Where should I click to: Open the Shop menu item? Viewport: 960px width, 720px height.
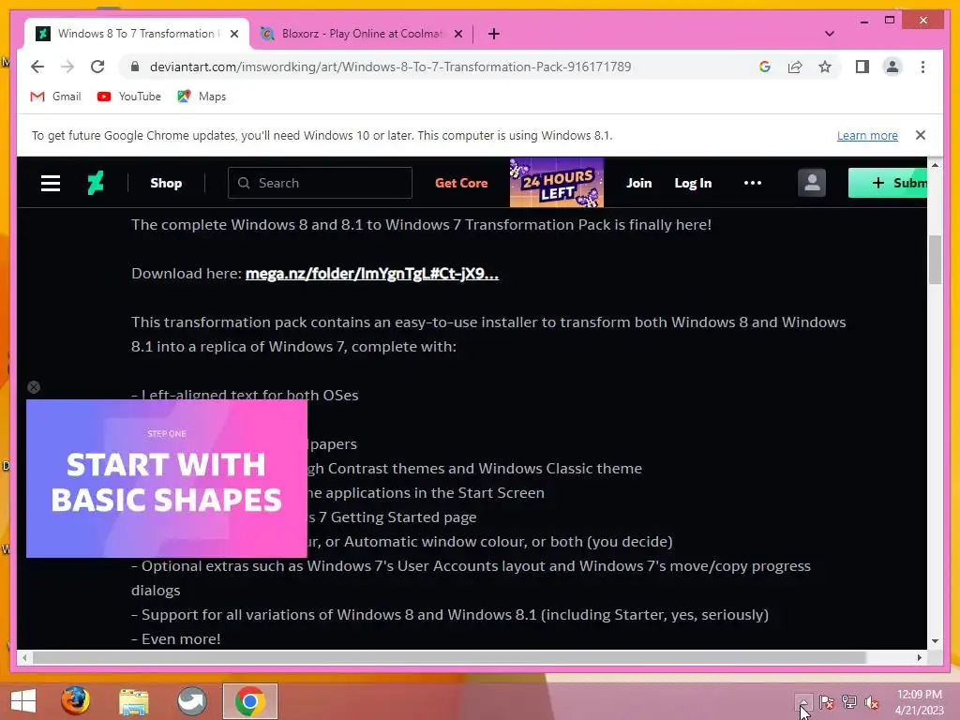[166, 183]
